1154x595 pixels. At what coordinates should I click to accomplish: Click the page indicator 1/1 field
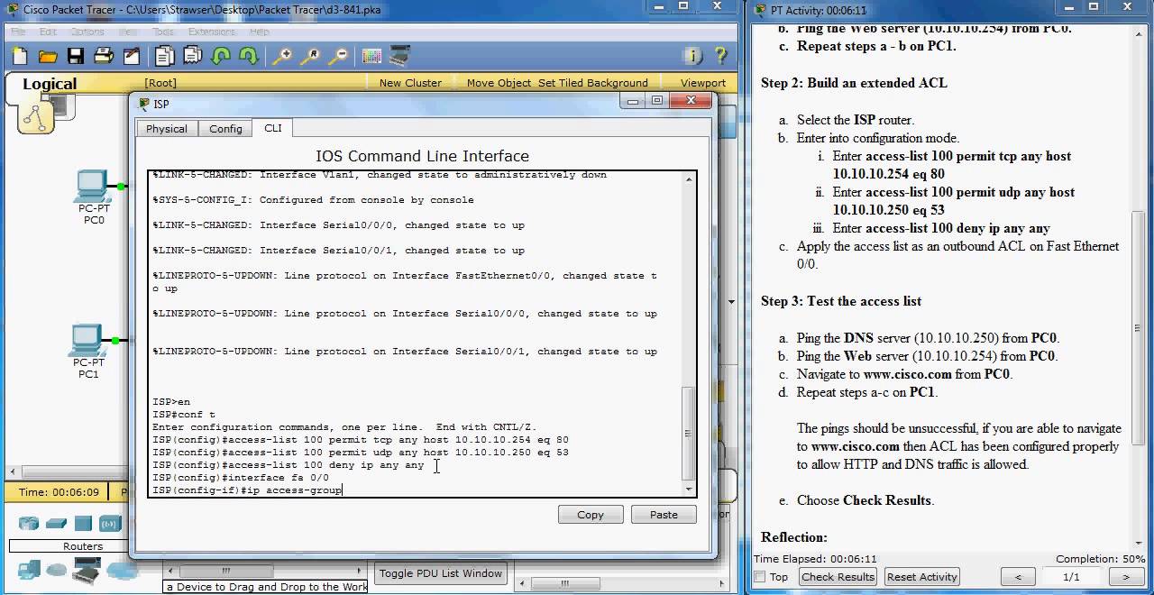pyautogui.click(x=1071, y=577)
